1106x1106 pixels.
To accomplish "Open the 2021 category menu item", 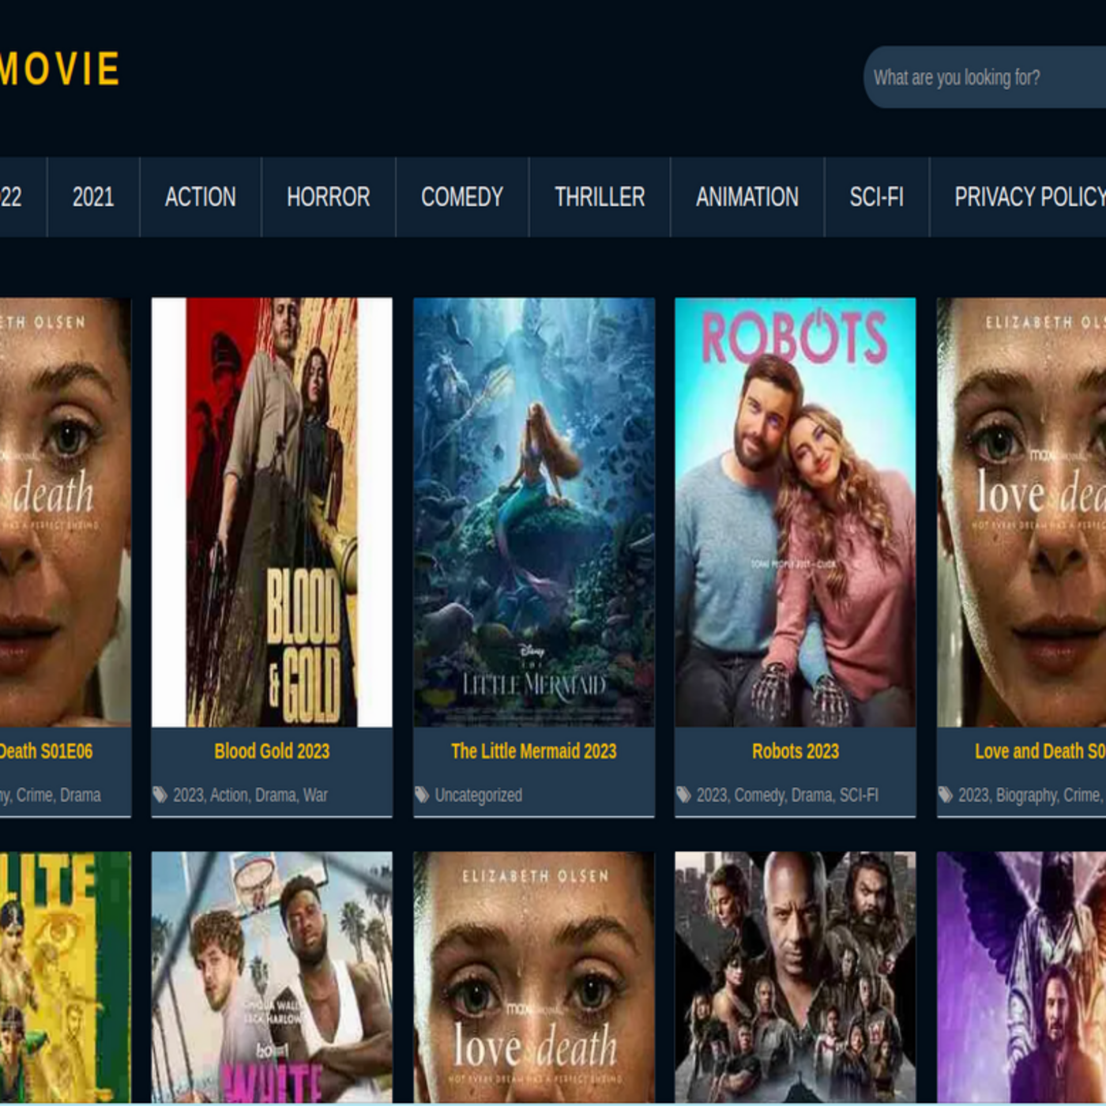I will (x=93, y=197).
